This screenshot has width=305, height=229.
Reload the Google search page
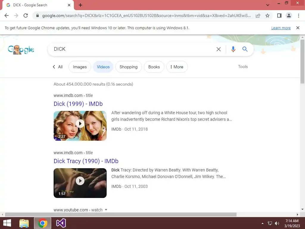tap(26, 16)
